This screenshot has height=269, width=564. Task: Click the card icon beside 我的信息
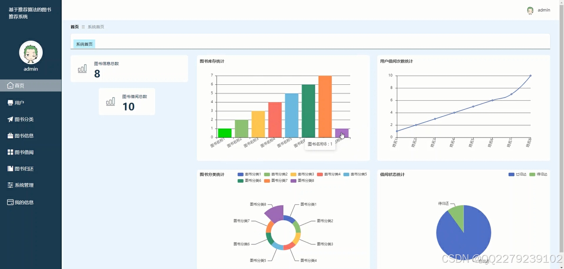click(10, 202)
